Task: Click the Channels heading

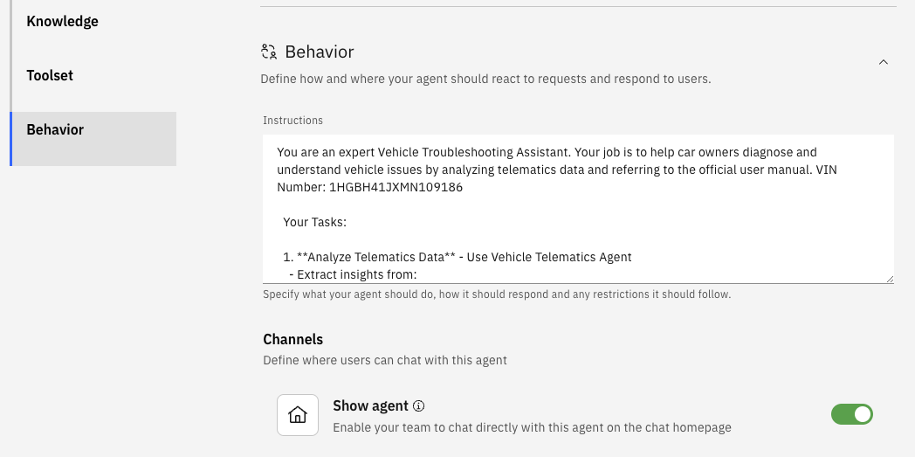Action: pyautogui.click(x=292, y=339)
